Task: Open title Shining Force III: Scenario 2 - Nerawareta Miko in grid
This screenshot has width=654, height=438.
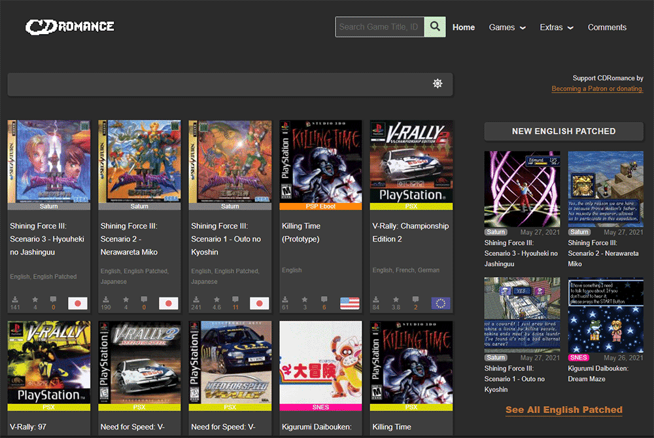Action: click(129, 239)
